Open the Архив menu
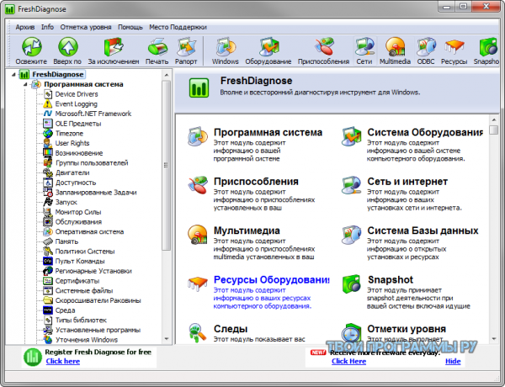The image size is (505, 387). [x=24, y=27]
